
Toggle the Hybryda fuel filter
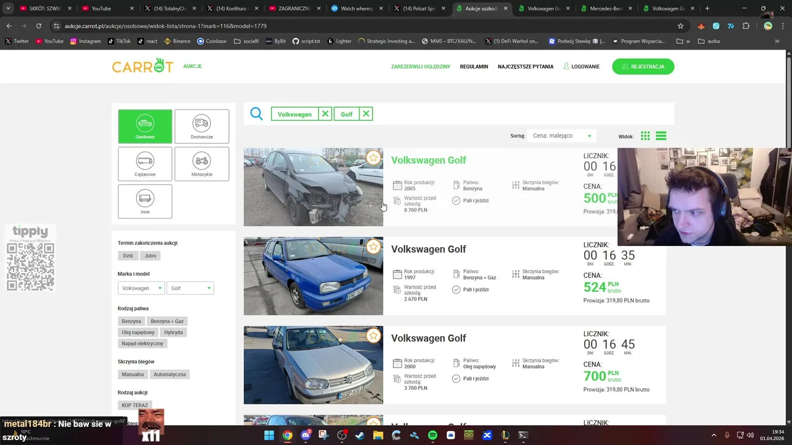pyautogui.click(x=173, y=333)
